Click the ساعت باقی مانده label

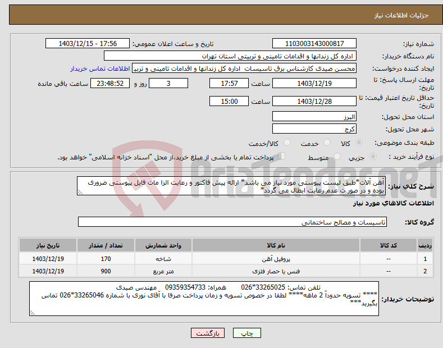(63, 84)
